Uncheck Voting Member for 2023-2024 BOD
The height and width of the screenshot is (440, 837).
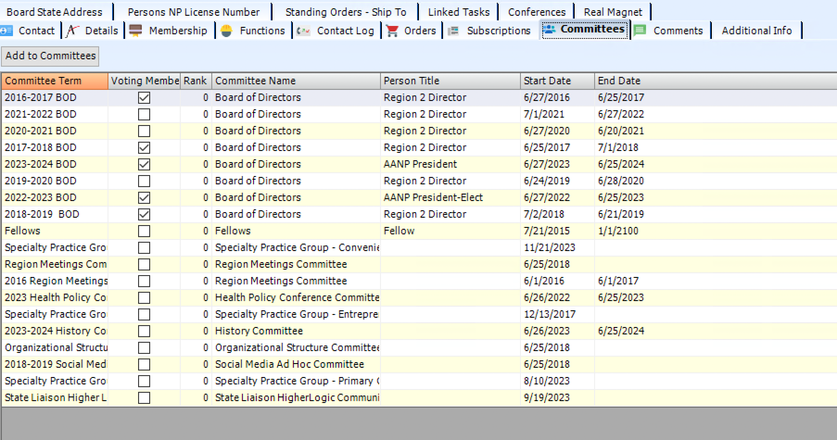pos(144,163)
